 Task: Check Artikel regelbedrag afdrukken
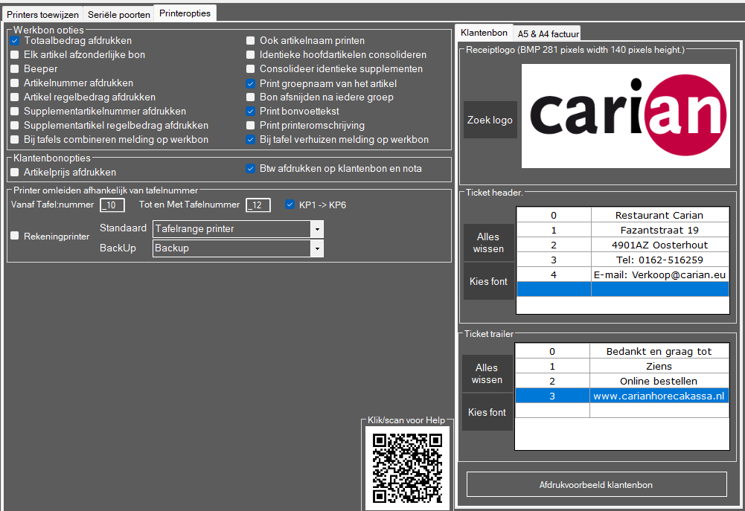pyautogui.click(x=15, y=97)
